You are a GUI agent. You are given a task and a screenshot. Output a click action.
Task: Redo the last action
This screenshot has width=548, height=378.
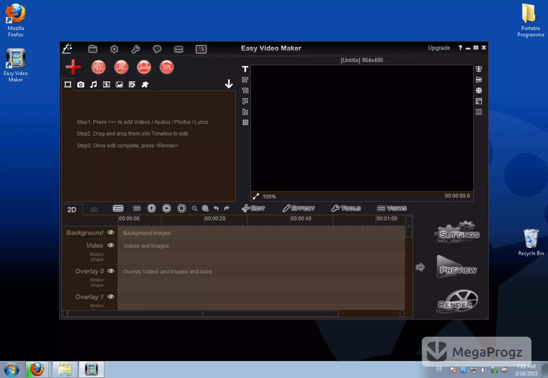pyautogui.click(x=227, y=209)
